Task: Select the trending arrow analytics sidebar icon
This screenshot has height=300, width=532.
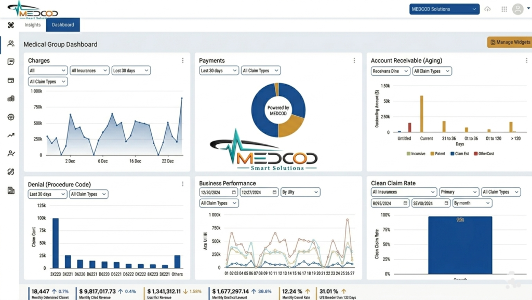Action: pos(10,135)
